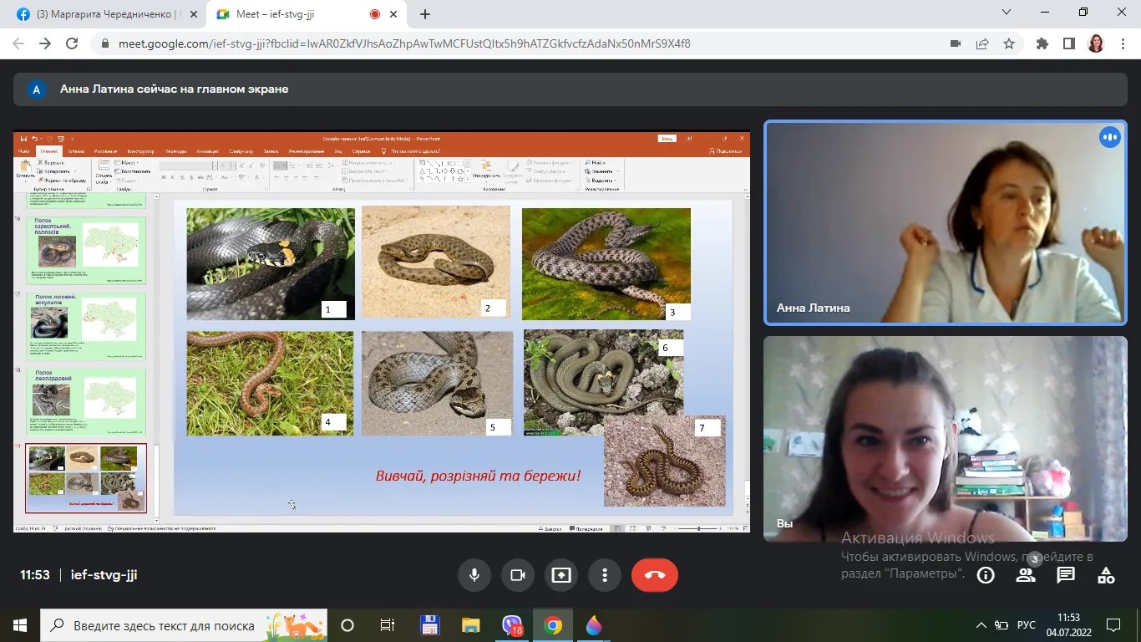Open the Анимация ribbon tab
The width and height of the screenshot is (1141, 642).
click(x=207, y=151)
